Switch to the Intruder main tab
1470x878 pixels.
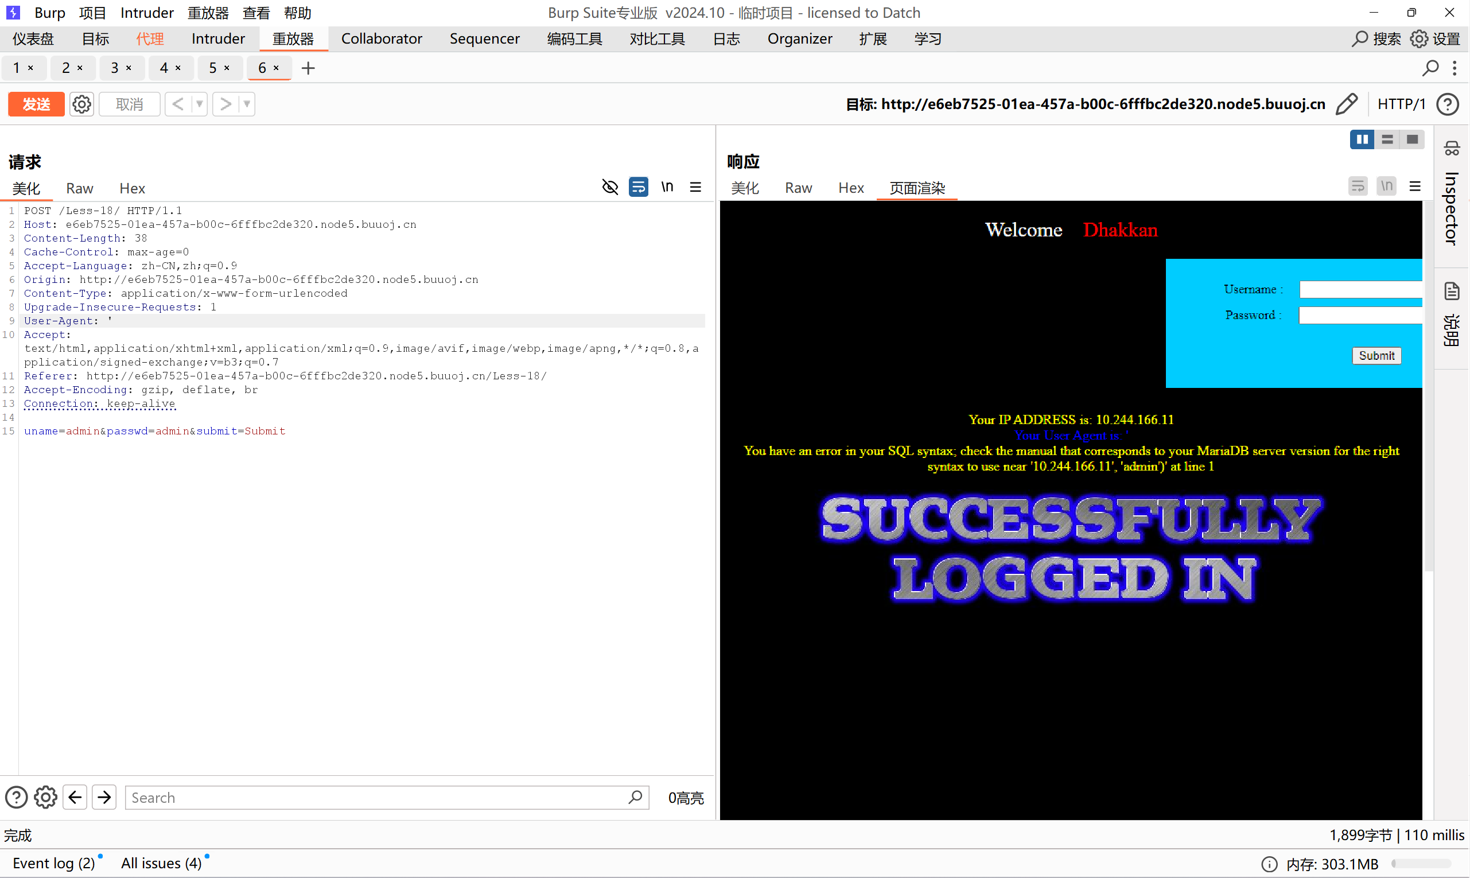[217, 39]
